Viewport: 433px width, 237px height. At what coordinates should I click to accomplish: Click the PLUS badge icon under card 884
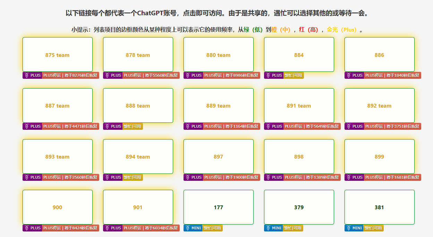[x=268, y=75]
